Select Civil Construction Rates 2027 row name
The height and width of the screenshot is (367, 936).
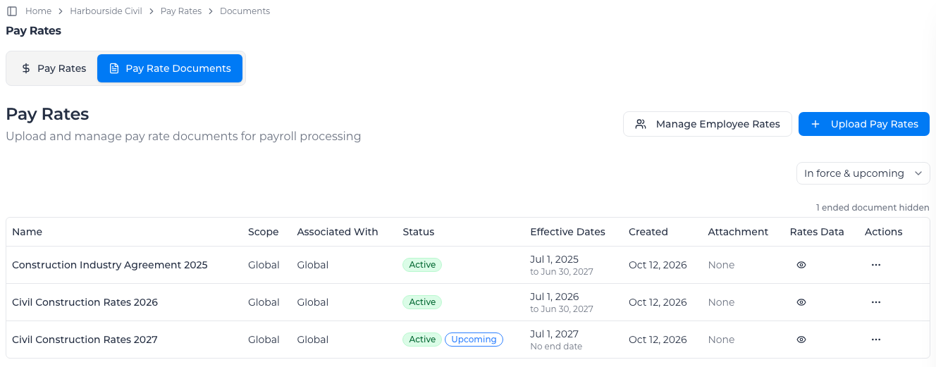(x=85, y=340)
